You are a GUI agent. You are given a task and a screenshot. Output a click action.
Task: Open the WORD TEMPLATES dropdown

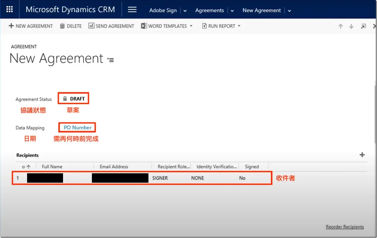167,26
